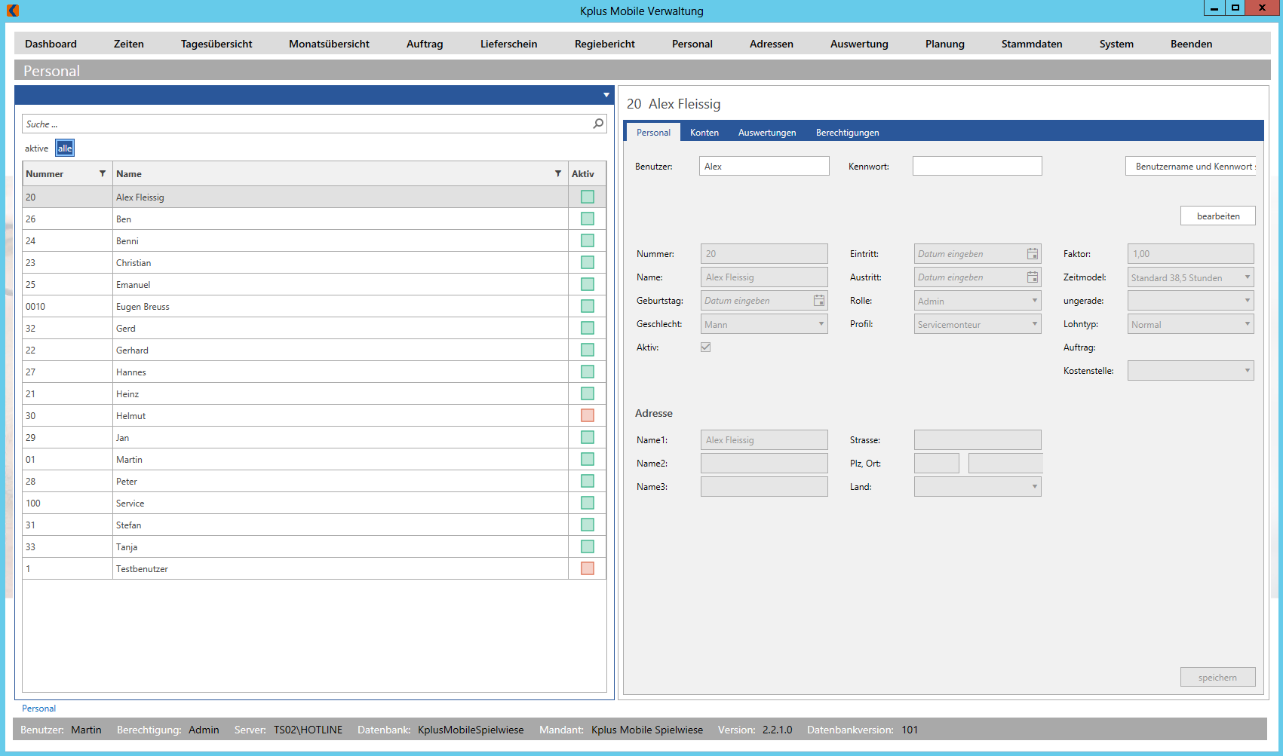Select the Hannes row in list
Viewport: 1283px width, 756px height.
[x=314, y=372]
